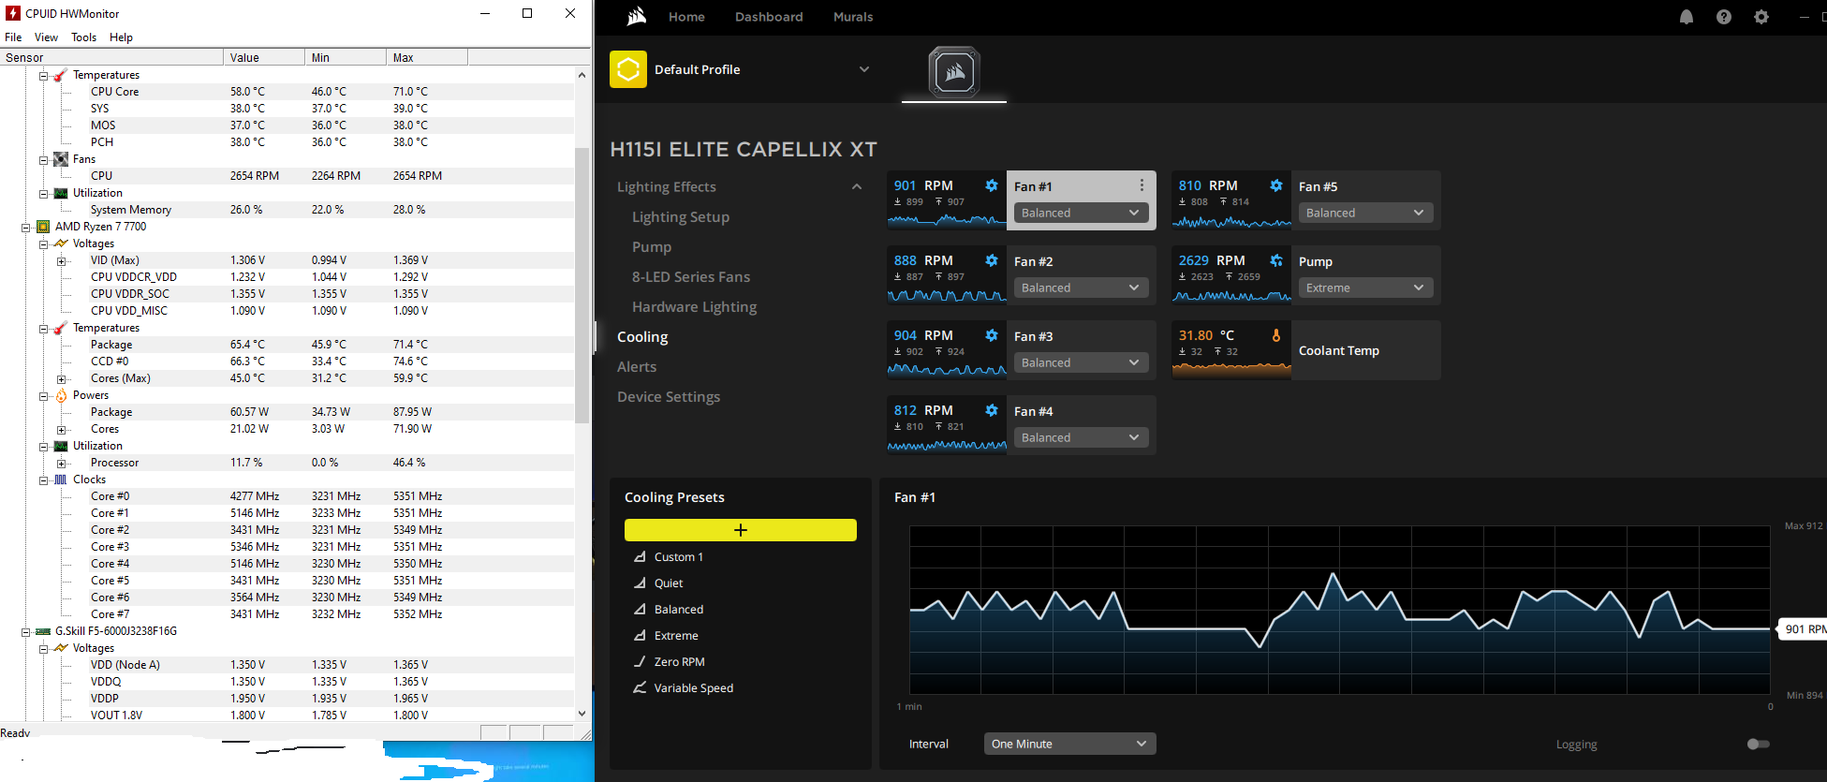Open the Interval One Minute dropdown
The height and width of the screenshot is (782, 1827).
[x=1070, y=744]
